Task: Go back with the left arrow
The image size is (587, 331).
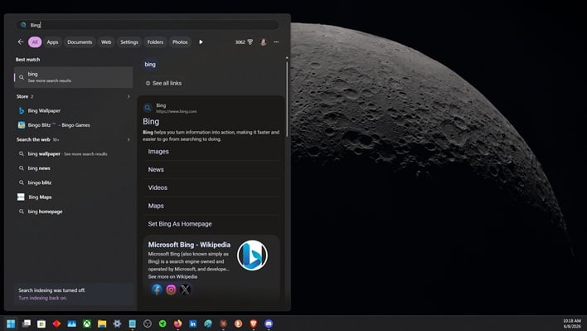Action: pyautogui.click(x=21, y=42)
